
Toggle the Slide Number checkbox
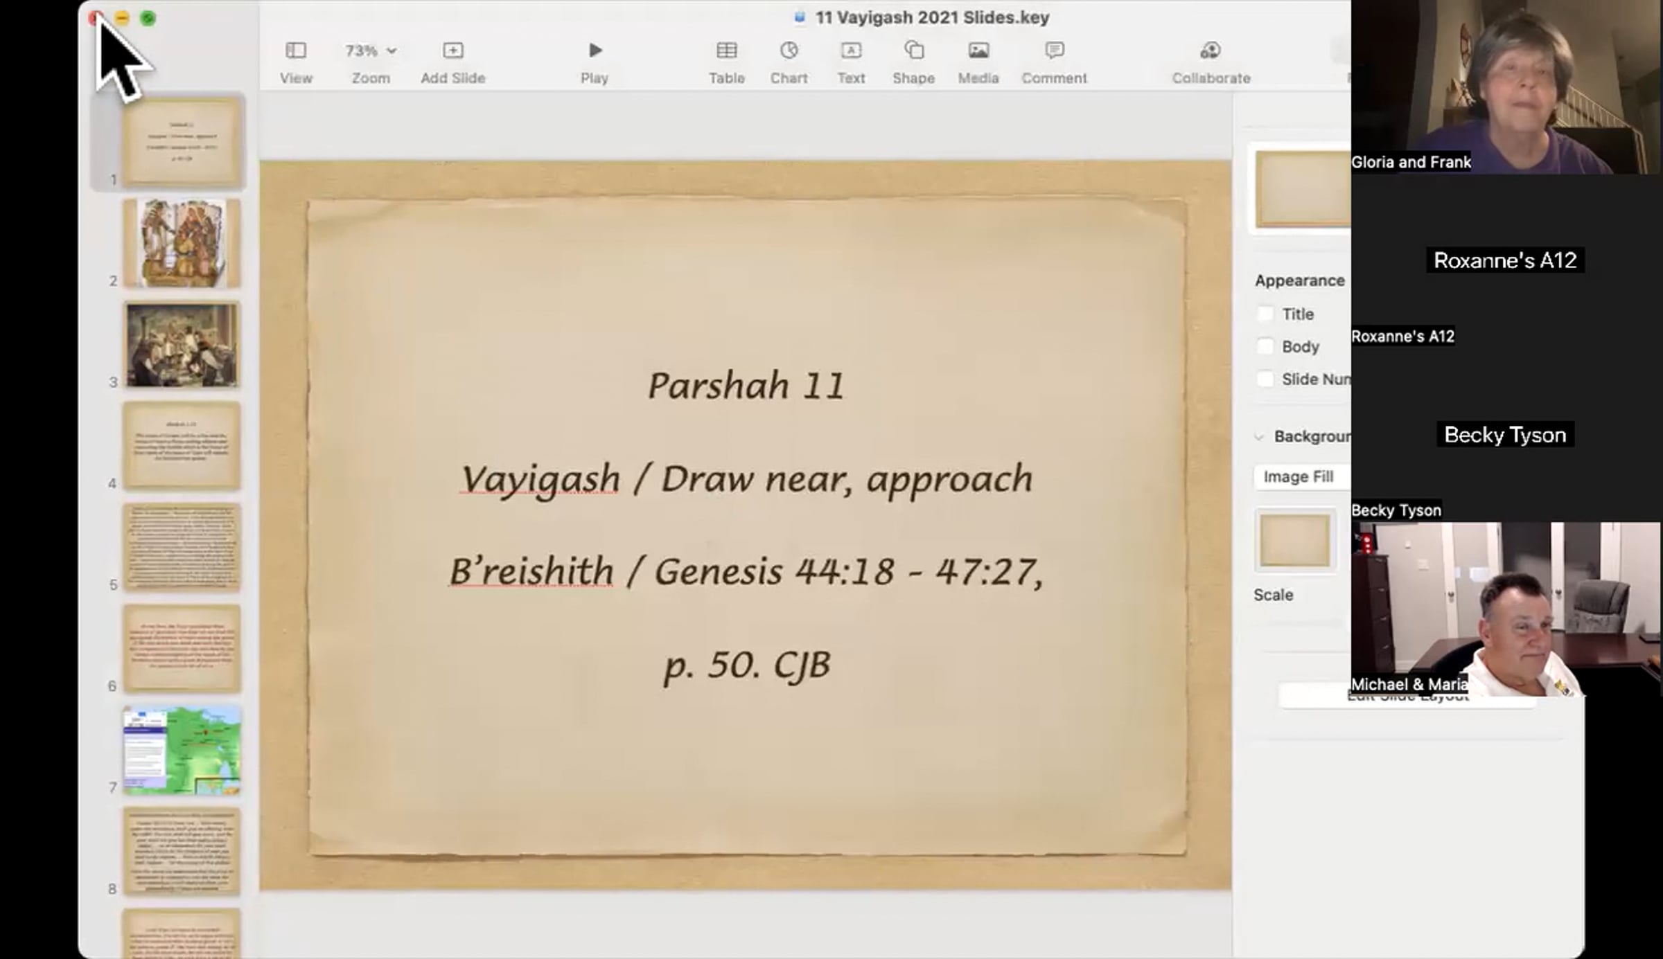(1265, 379)
